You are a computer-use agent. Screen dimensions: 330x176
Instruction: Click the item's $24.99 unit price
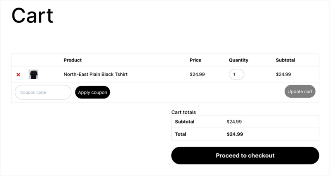[197, 75]
